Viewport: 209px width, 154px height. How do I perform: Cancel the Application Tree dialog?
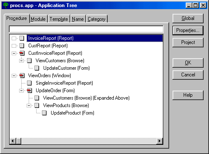188,75
